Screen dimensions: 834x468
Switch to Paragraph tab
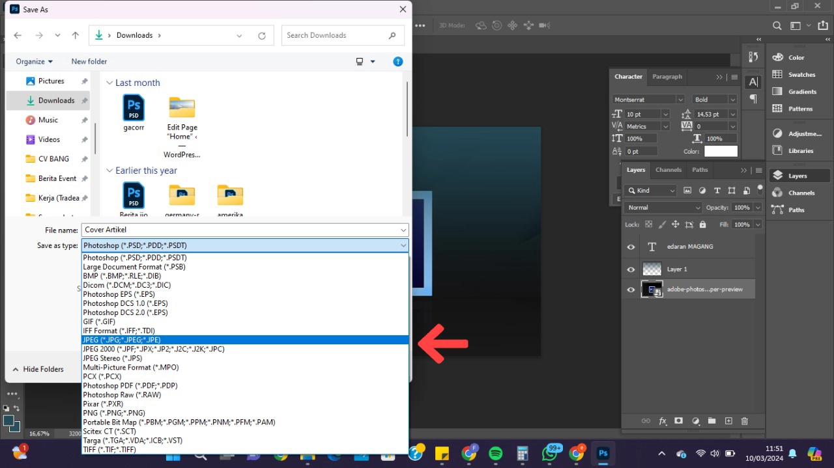click(667, 76)
